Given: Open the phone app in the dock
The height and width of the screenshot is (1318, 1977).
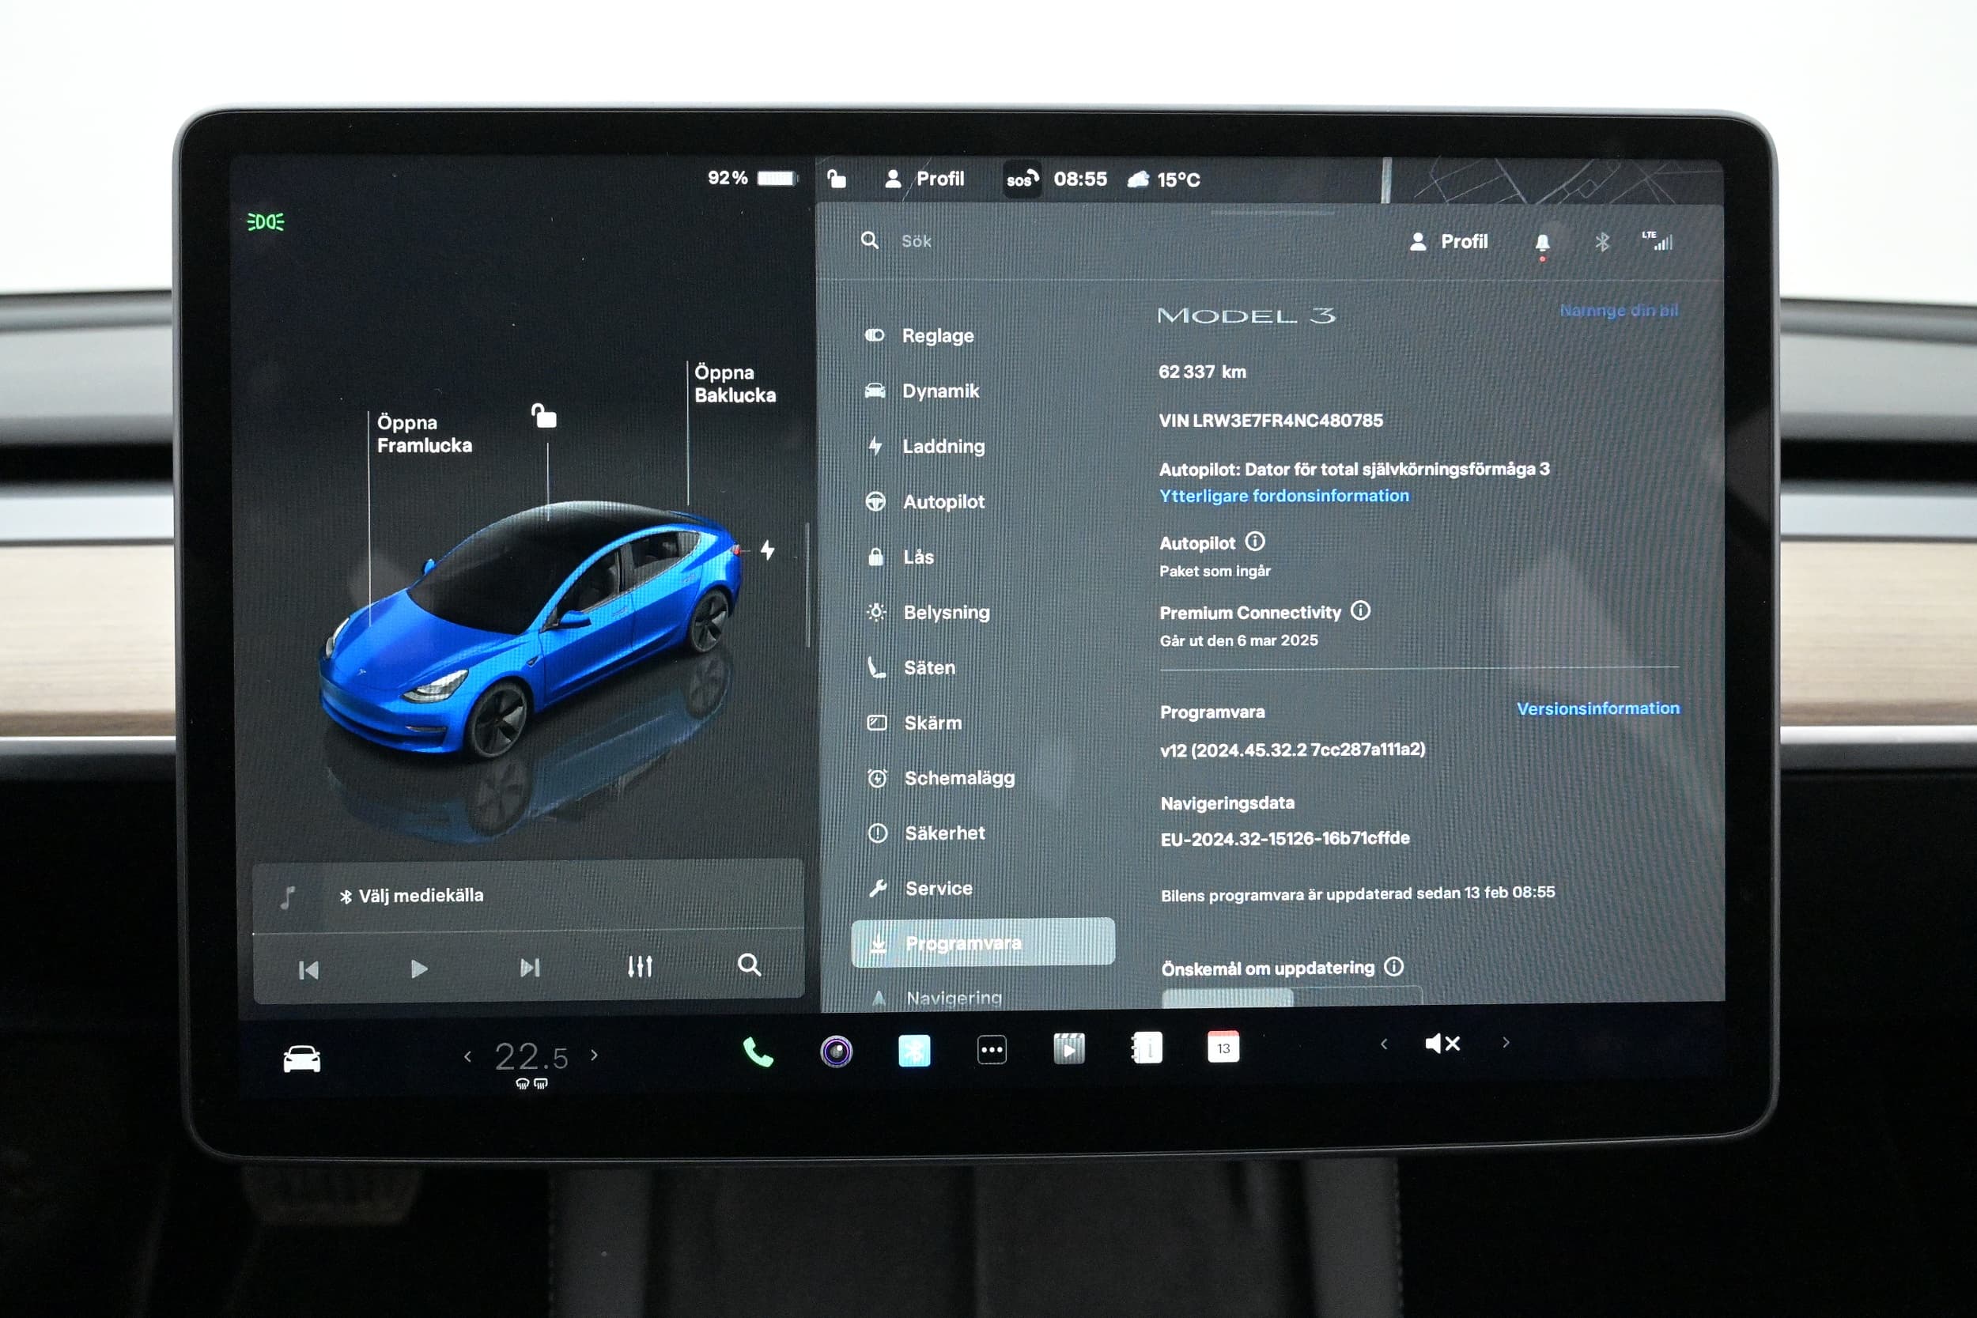Looking at the screenshot, I should pyautogui.click(x=758, y=1052).
